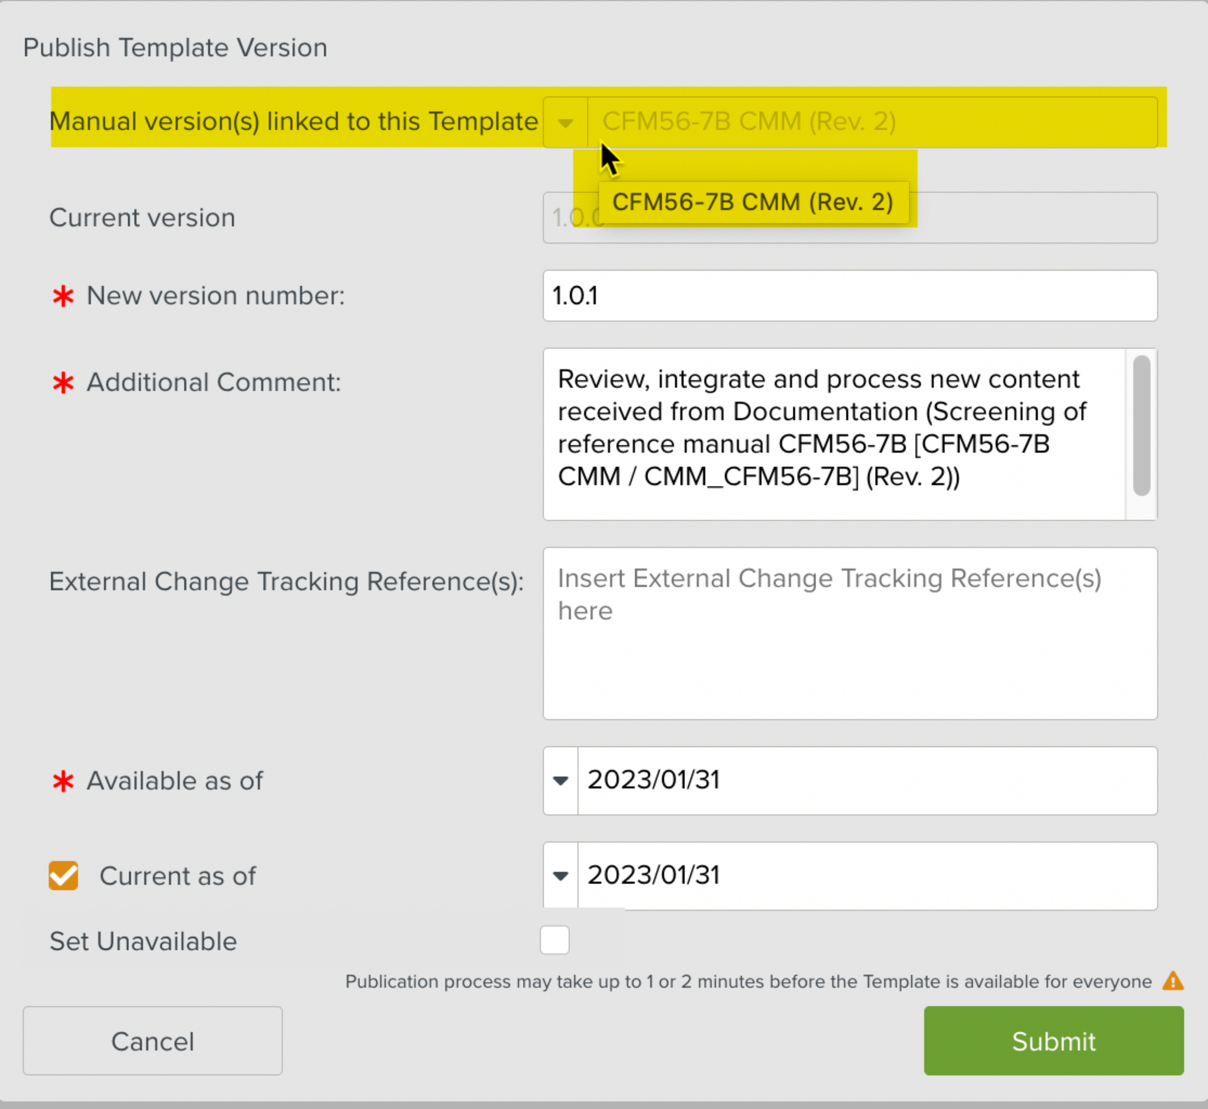This screenshot has width=1208, height=1109.
Task: Open the linked manual versions dropdown arrow
Action: click(565, 122)
